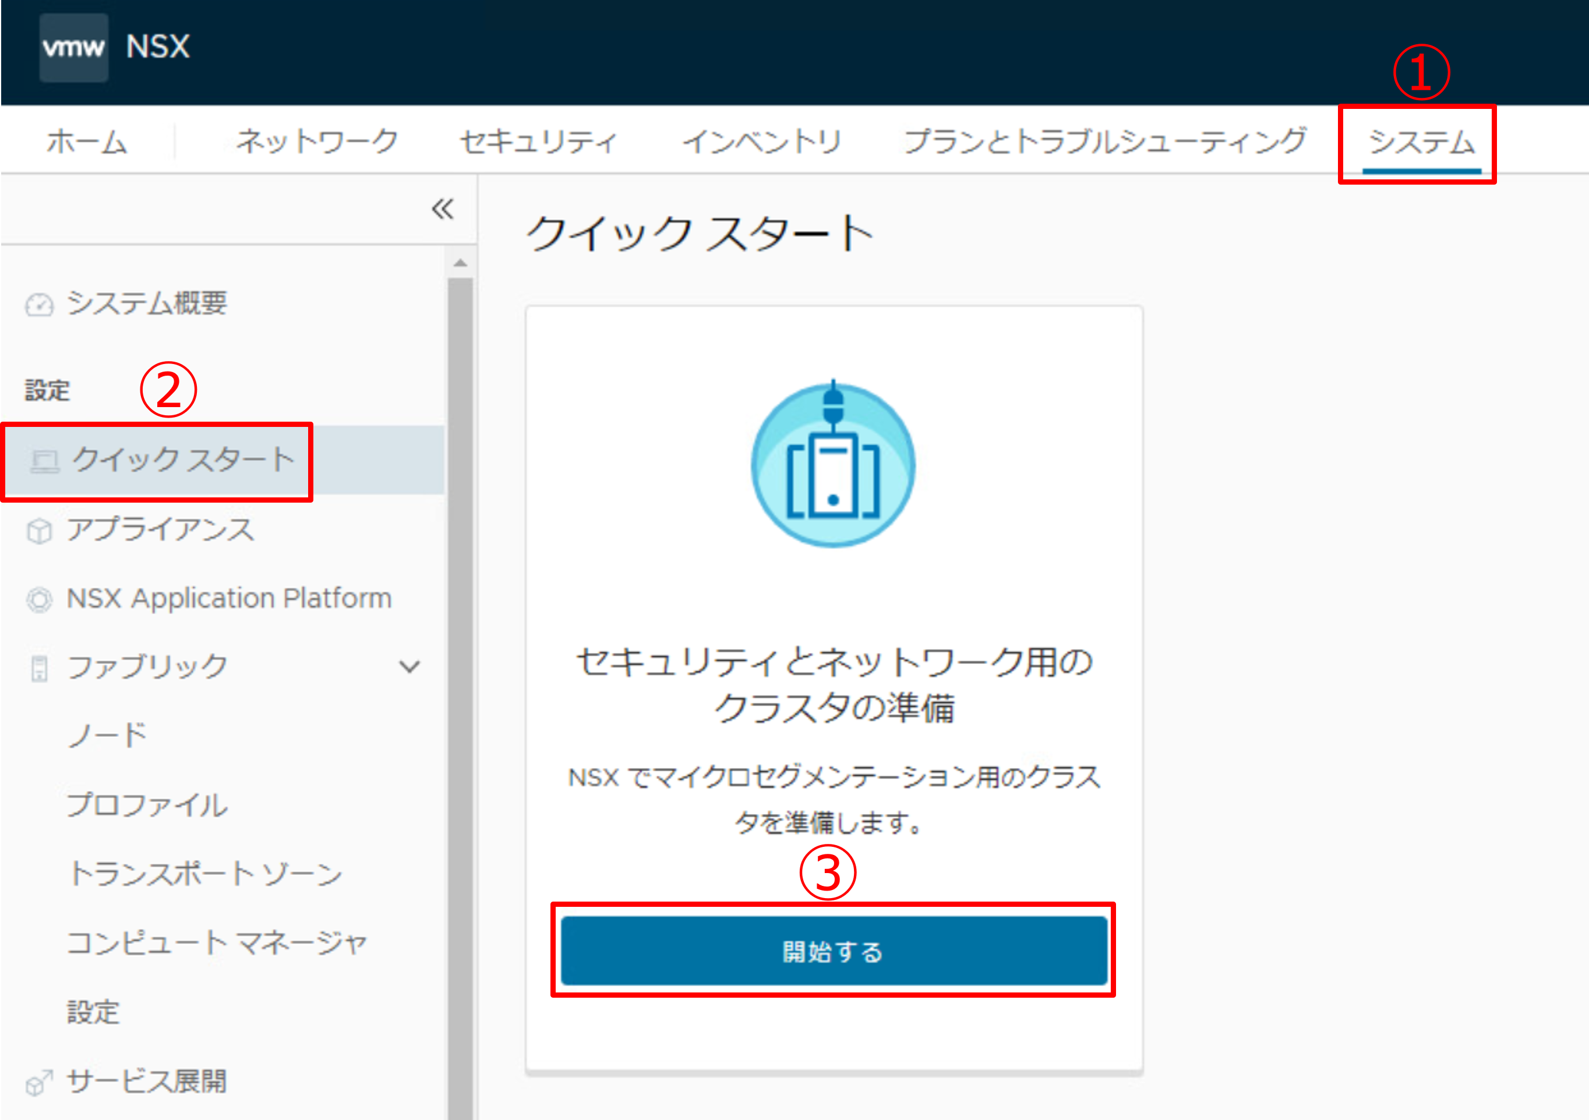Click the vmw logo icon
1589x1120 pixels.
73,47
